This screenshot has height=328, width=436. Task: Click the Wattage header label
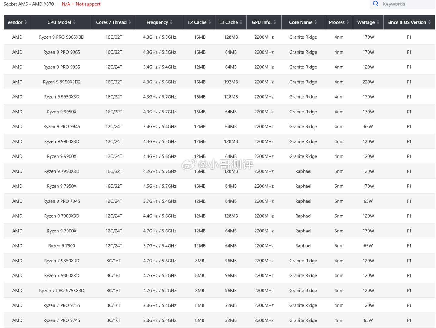366,22
